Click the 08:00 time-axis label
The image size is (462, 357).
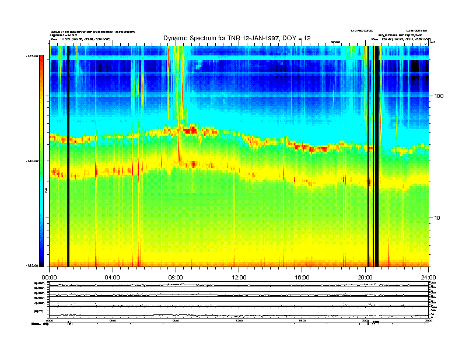click(x=176, y=278)
